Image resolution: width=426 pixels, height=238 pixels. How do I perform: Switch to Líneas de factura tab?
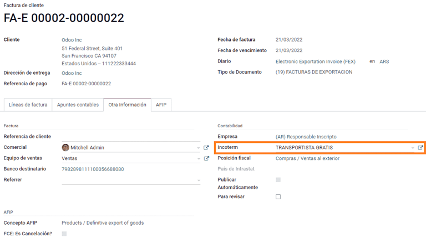coord(28,105)
